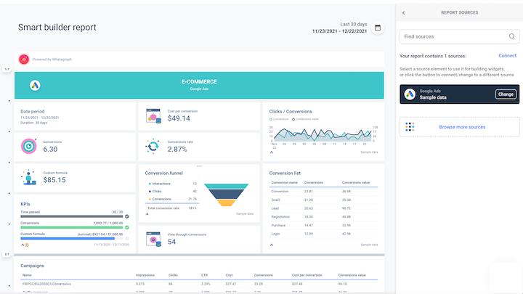Collapse the Report Sources panel with back arrow
The width and height of the screenshot is (523, 294).
[404, 12]
